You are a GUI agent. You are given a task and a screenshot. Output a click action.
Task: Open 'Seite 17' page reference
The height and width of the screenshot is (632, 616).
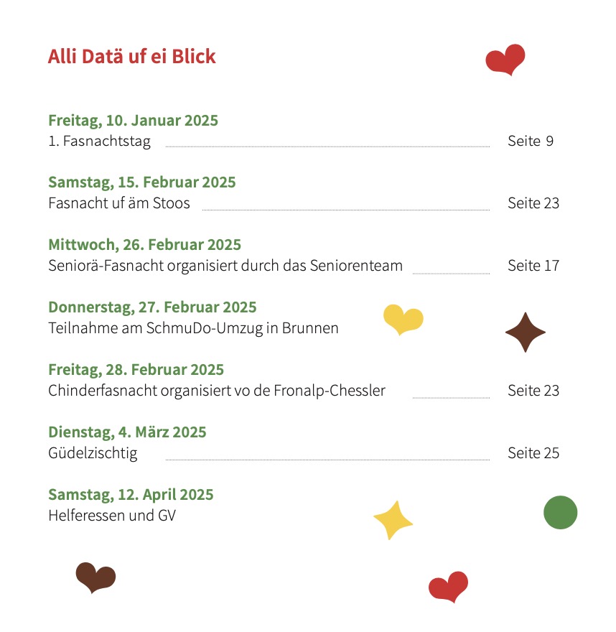tap(533, 266)
